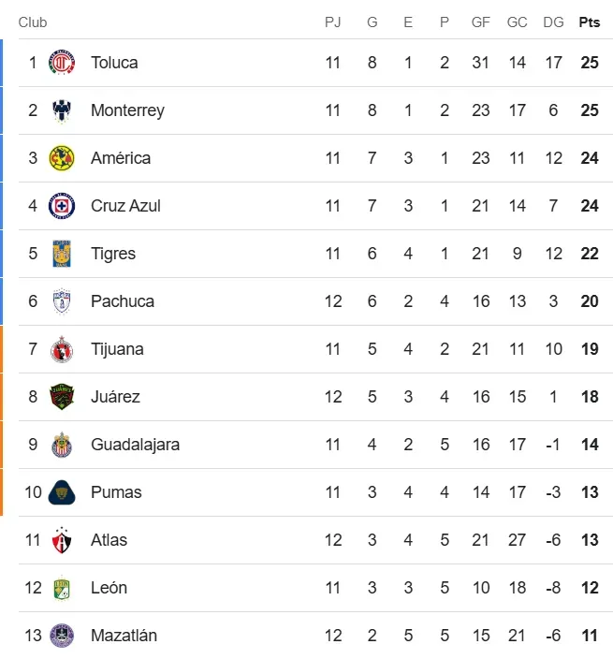The image size is (613, 659).
Task: Open the Toluca team name link
Action: [x=114, y=63]
